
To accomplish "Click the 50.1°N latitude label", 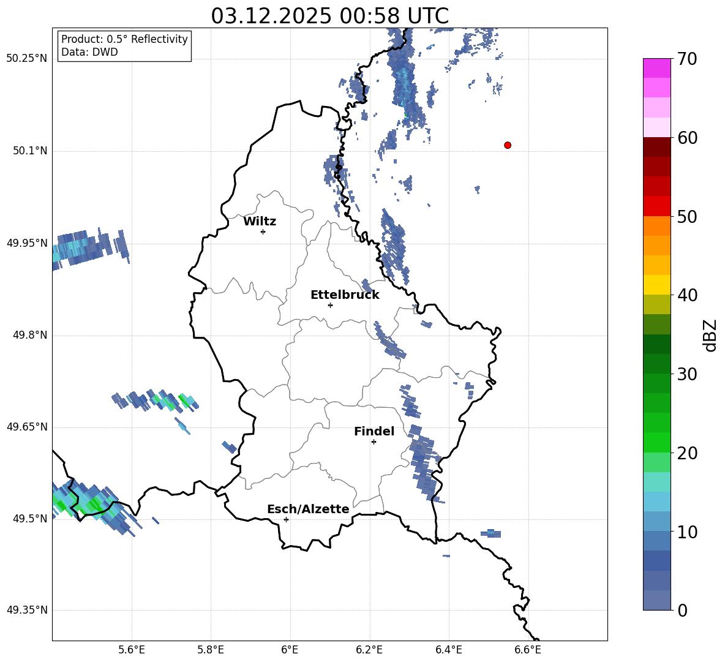I will (x=30, y=151).
